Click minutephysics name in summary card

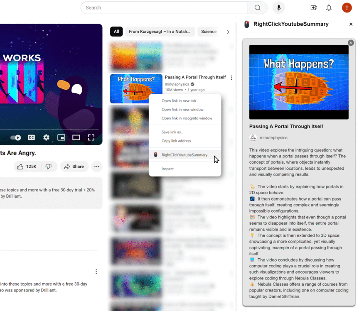[273, 138]
